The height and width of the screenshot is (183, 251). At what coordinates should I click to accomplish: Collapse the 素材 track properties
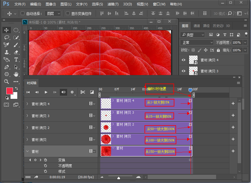tap(28, 151)
